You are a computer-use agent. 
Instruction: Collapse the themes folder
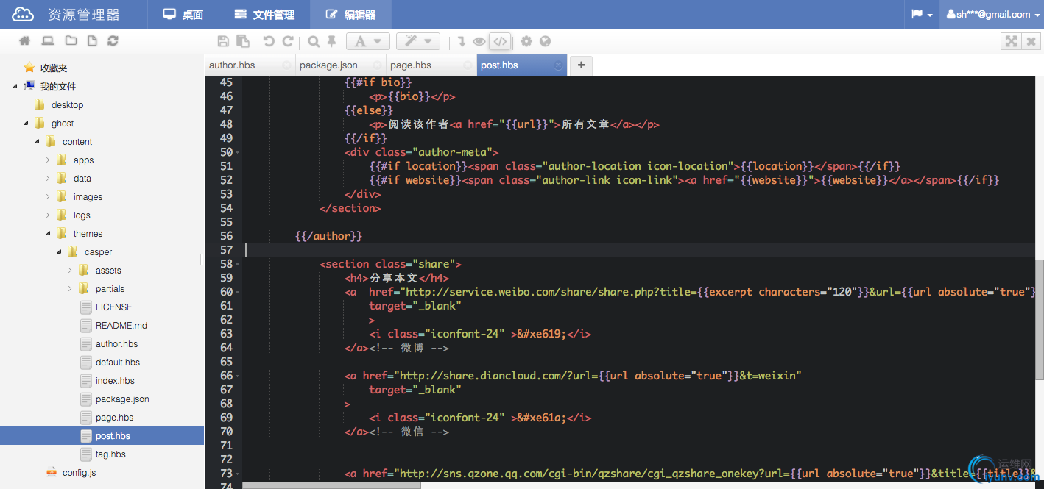49,234
